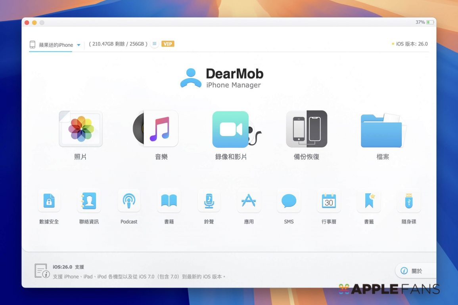Open the 鈴聲 ringtone maker

tap(209, 201)
